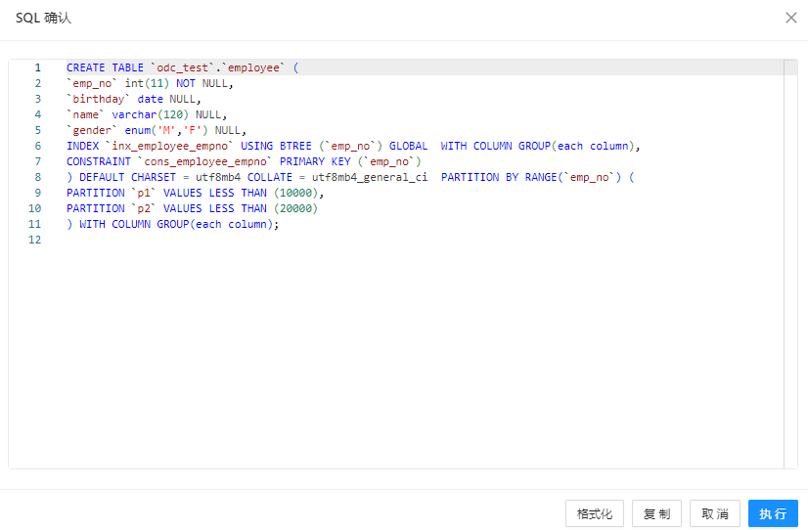Click the INDEX keyword on line 6
This screenshot has width=808, height=530.
click(x=82, y=147)
